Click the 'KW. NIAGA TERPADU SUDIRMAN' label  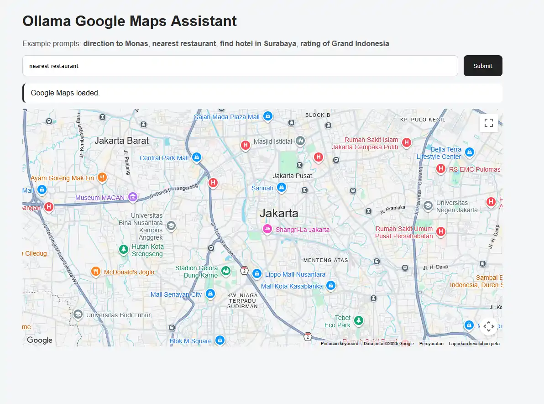(x=242, y=300)
